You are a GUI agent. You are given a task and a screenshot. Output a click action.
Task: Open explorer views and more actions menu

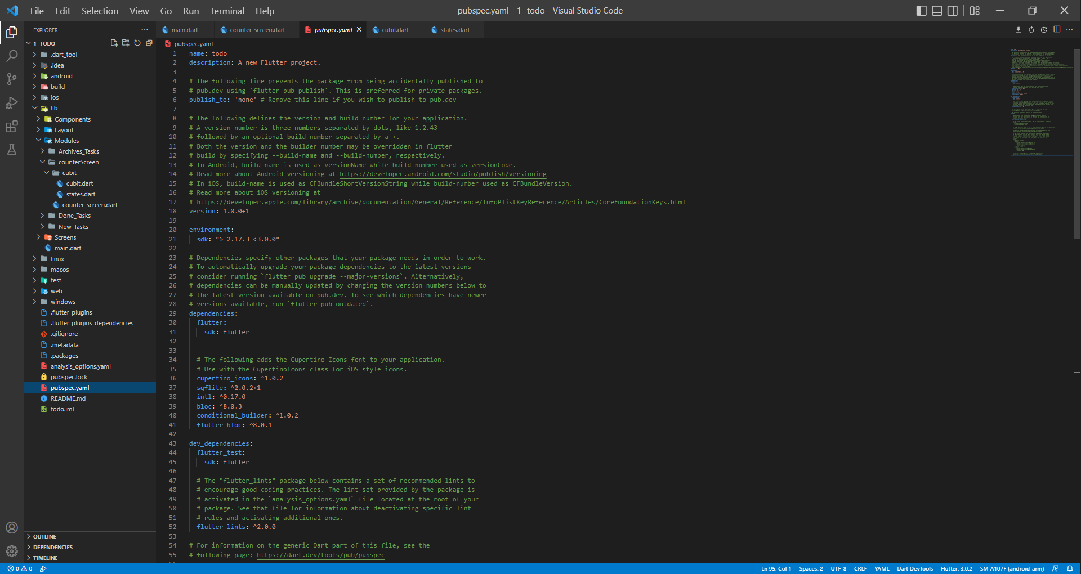click(x=145, y=30)
